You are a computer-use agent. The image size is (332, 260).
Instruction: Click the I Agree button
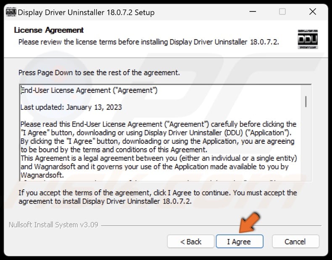click(x=240, y=241)
